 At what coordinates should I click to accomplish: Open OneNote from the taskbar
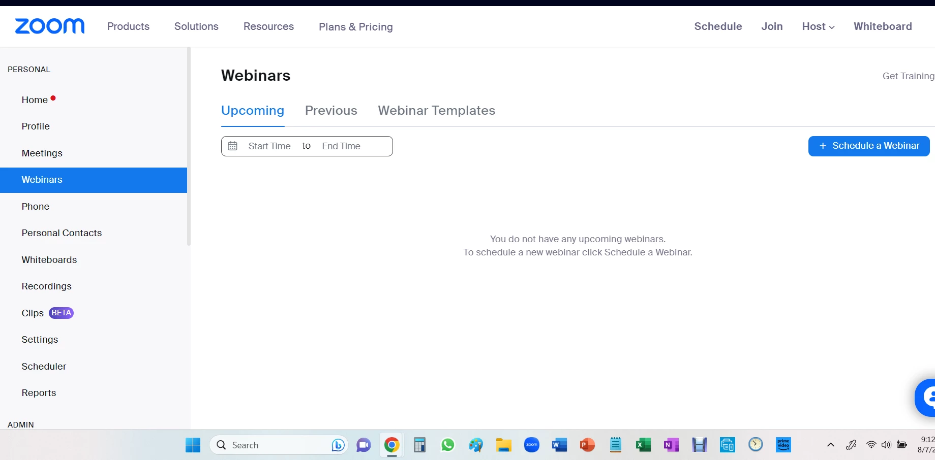tap(671, 445)
